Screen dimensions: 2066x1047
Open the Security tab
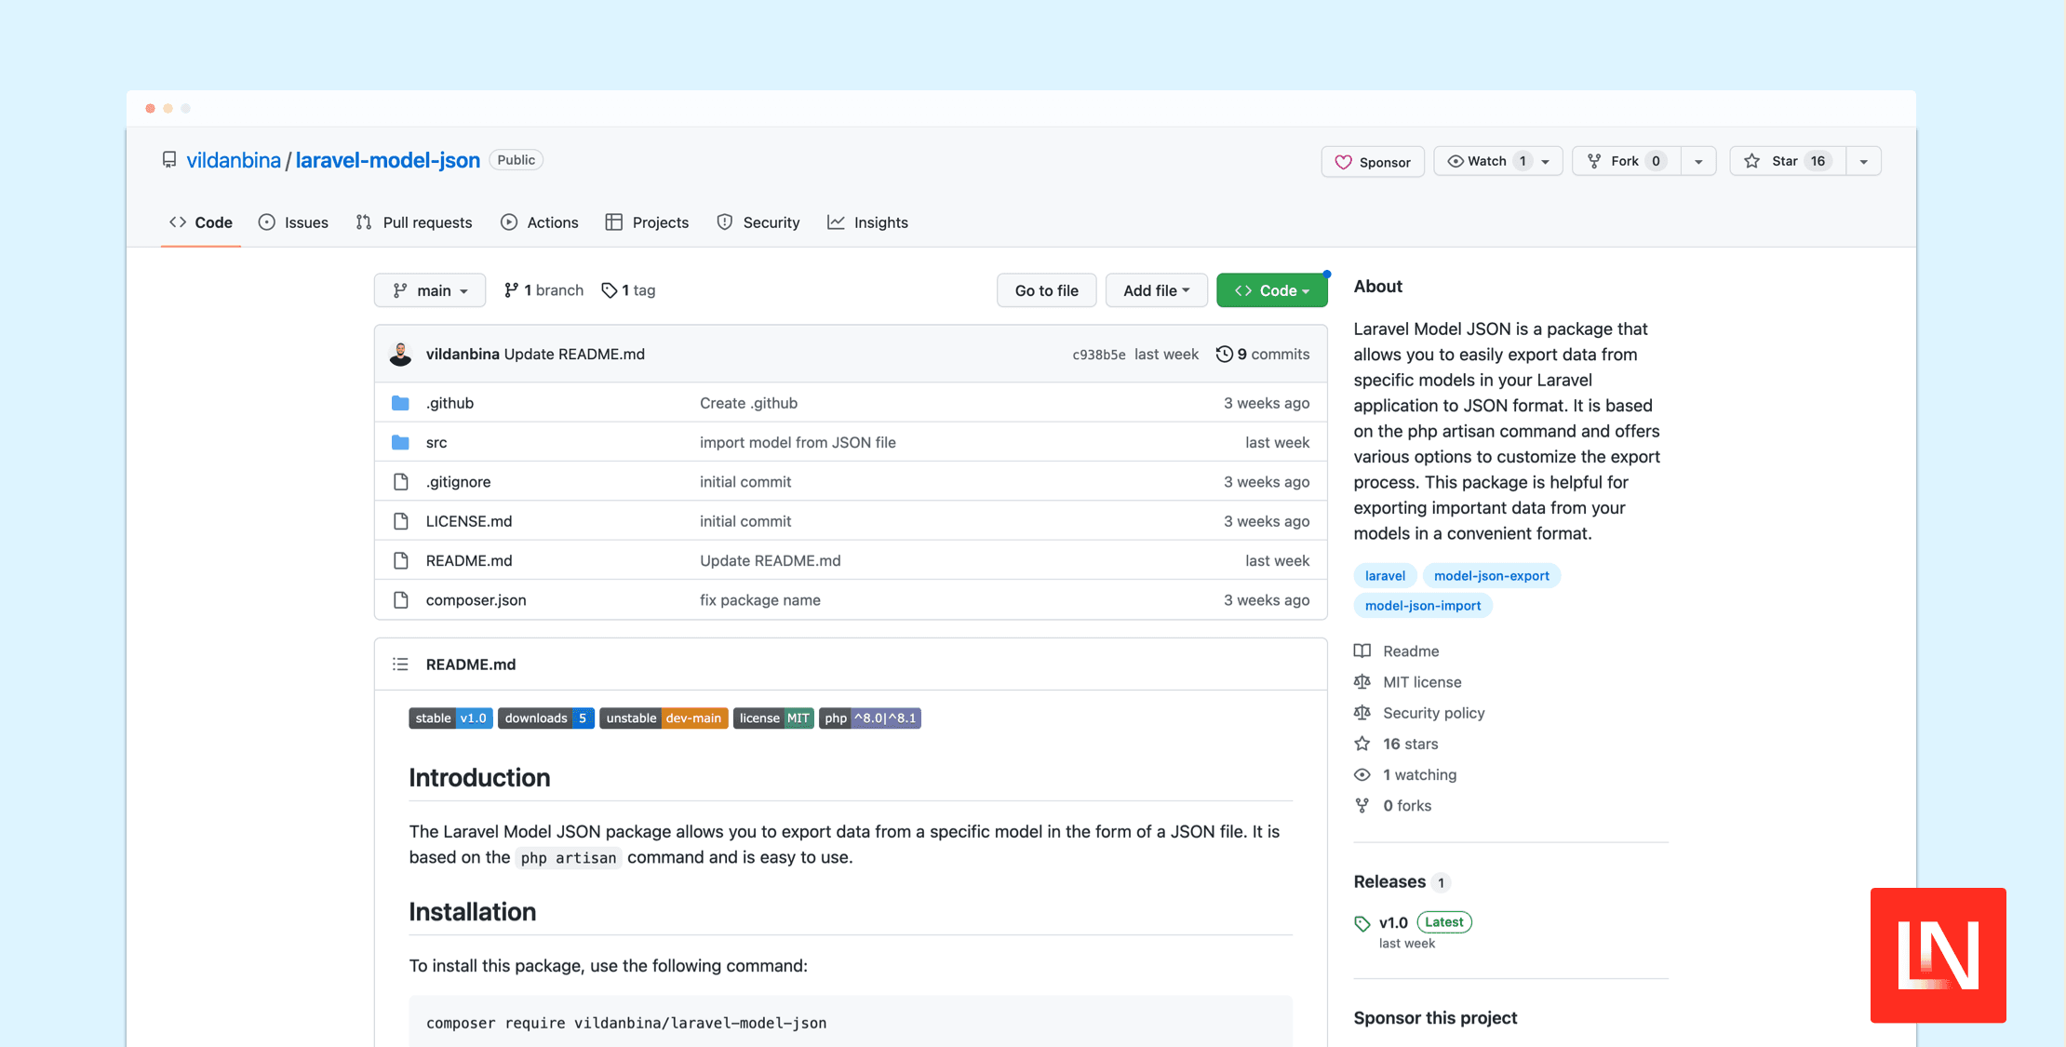pos(758,222)
